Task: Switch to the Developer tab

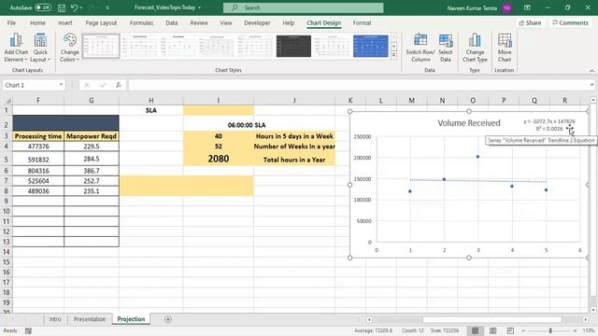Action: tap(258, 22)
